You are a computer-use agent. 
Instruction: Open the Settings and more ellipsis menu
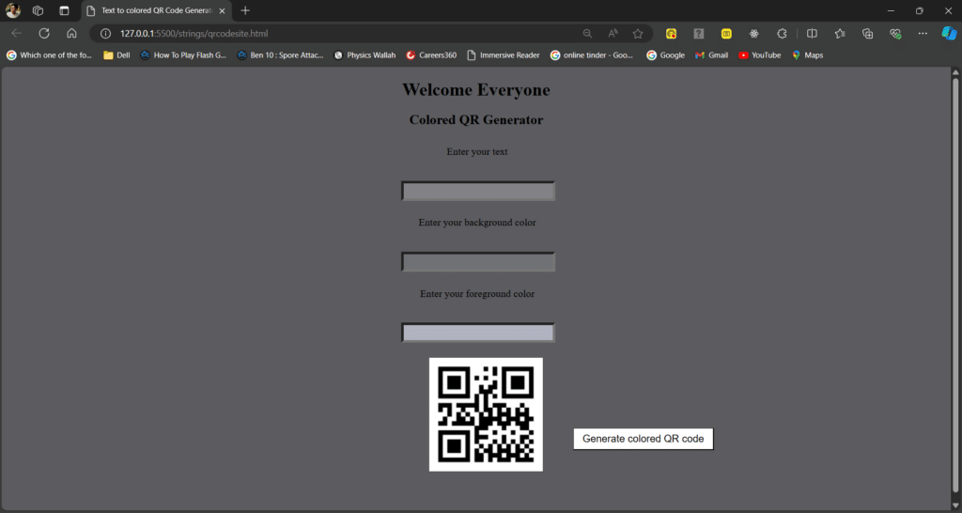point(923,33)
